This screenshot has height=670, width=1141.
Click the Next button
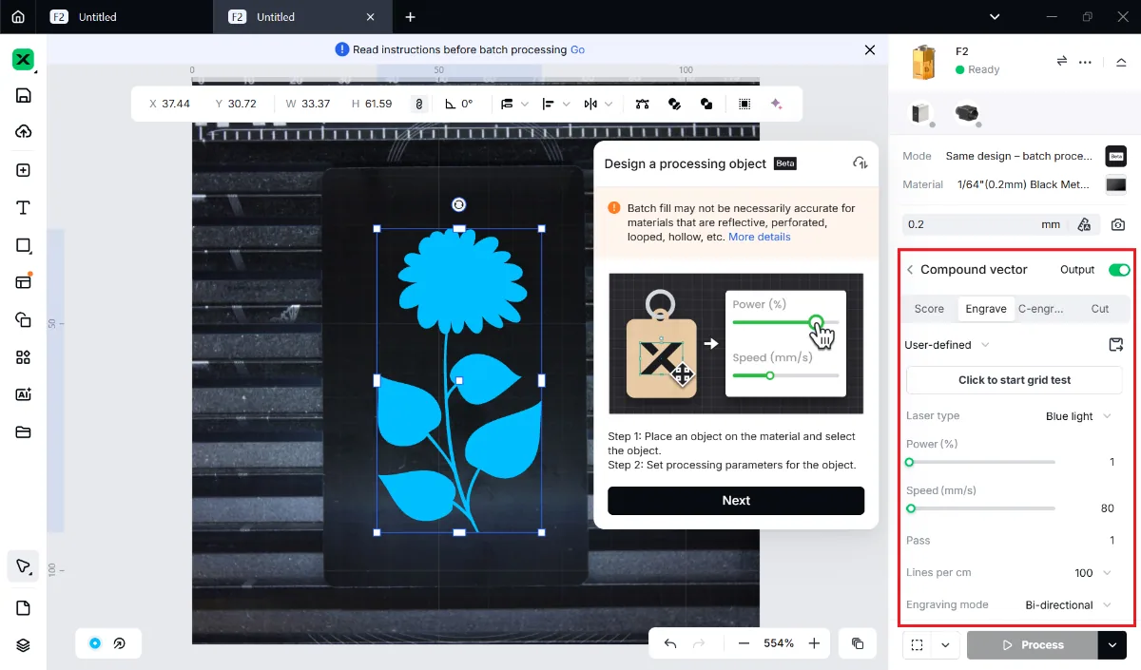(736, 501)
